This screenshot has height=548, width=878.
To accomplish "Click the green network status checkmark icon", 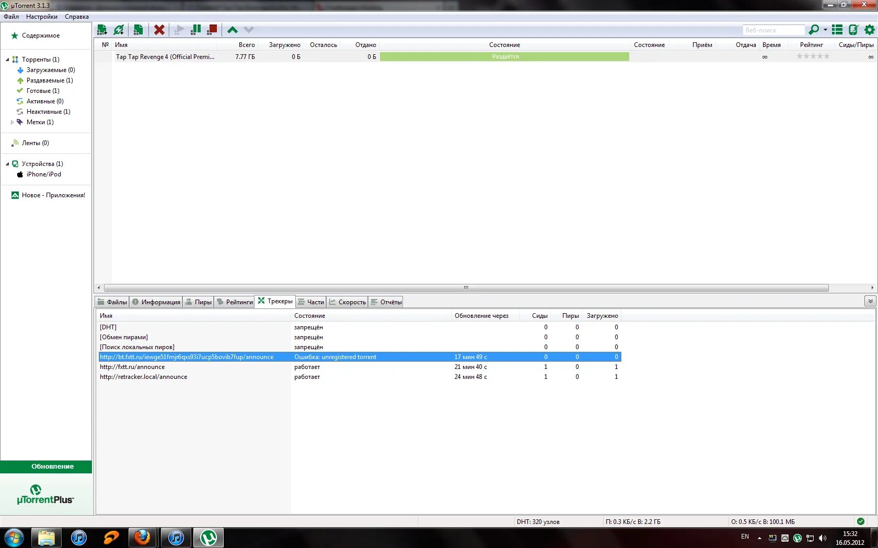I will click(x=861, y=521).
